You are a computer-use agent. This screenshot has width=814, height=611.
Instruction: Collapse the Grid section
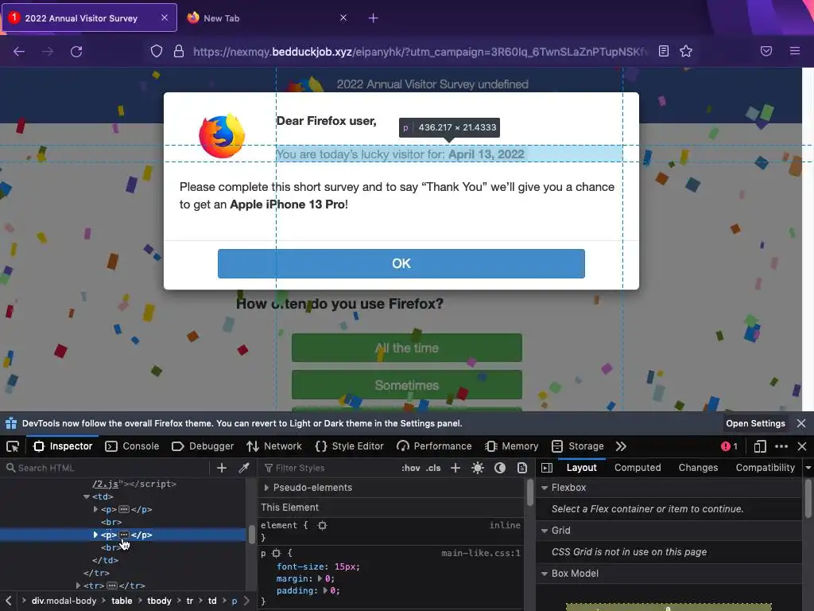[x=545, y=531]
